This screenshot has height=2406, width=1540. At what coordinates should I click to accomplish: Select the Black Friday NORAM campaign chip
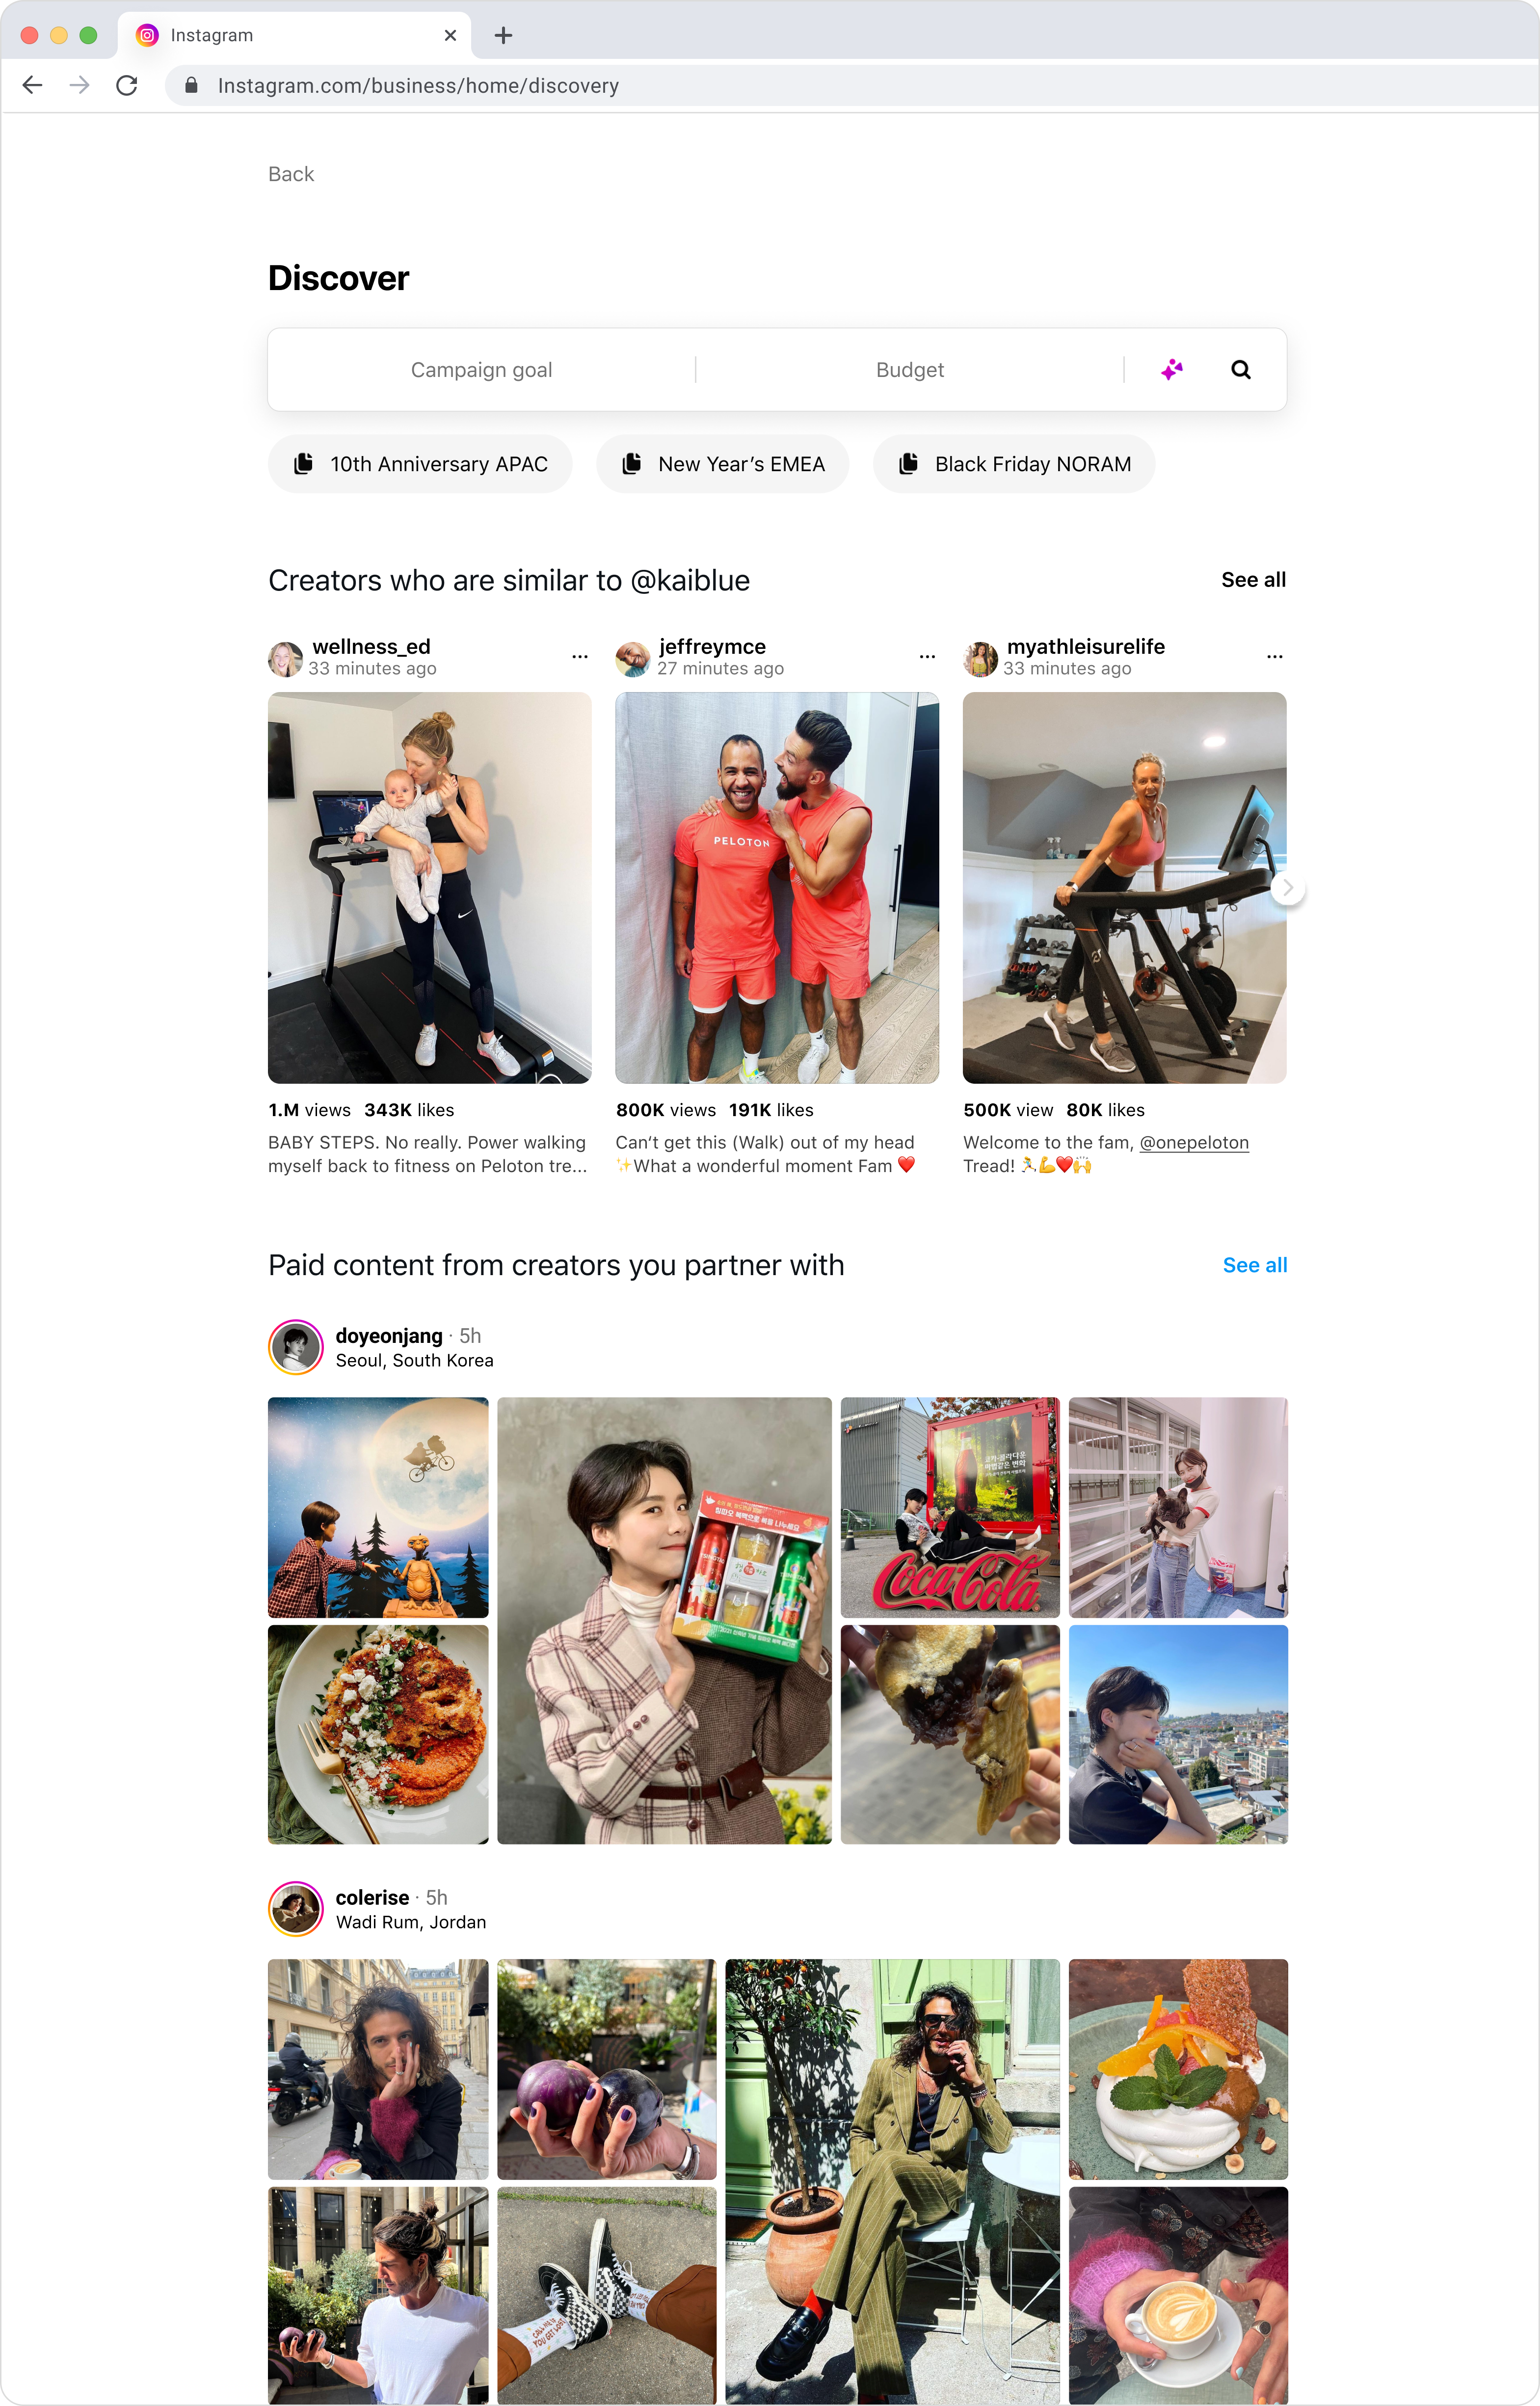(x=1014, y=464)
